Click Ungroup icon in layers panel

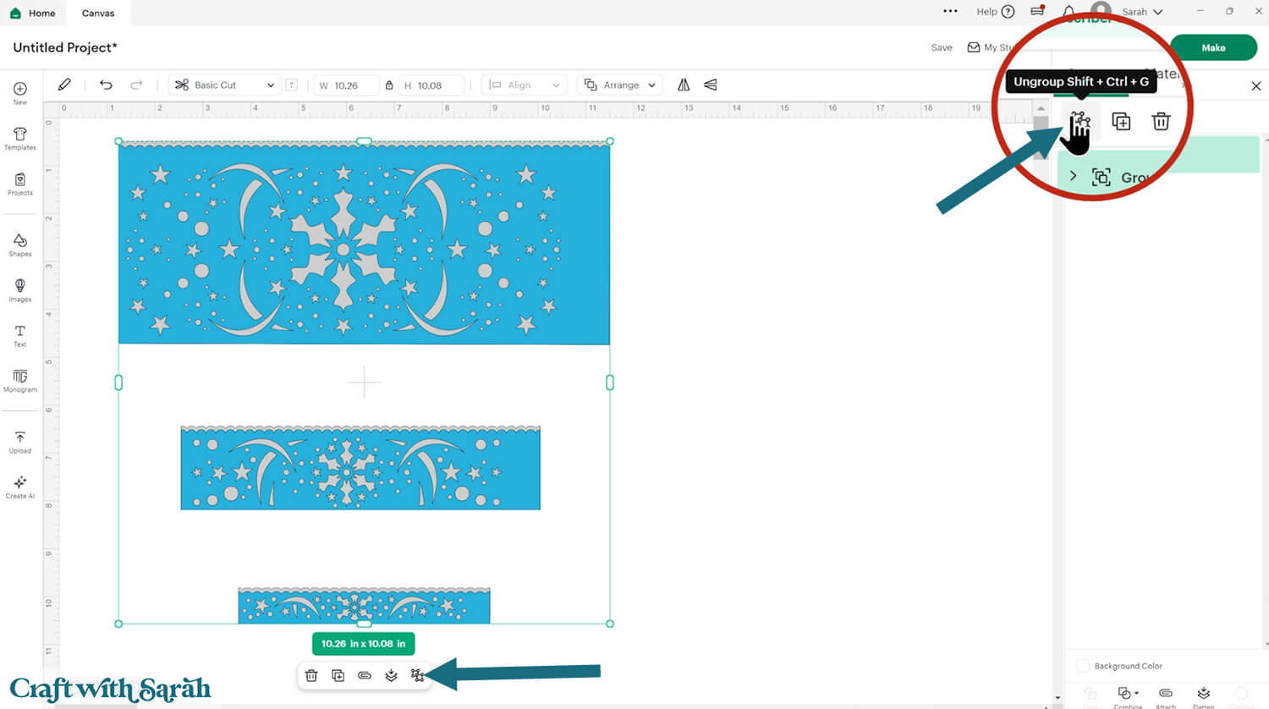click(1080, 121)
